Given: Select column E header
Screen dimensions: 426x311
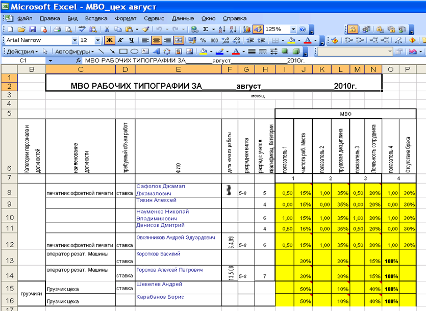Looking at the screenshot, I should [x=178, y=69].
